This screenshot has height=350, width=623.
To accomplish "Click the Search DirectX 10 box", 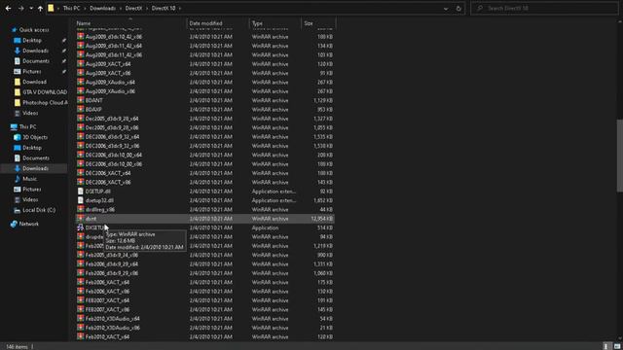I will coord(544,8).
